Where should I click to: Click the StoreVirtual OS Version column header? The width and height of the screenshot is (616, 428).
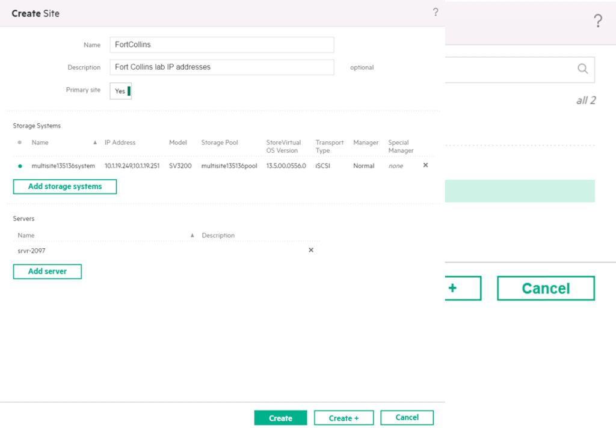pos(284,147)
